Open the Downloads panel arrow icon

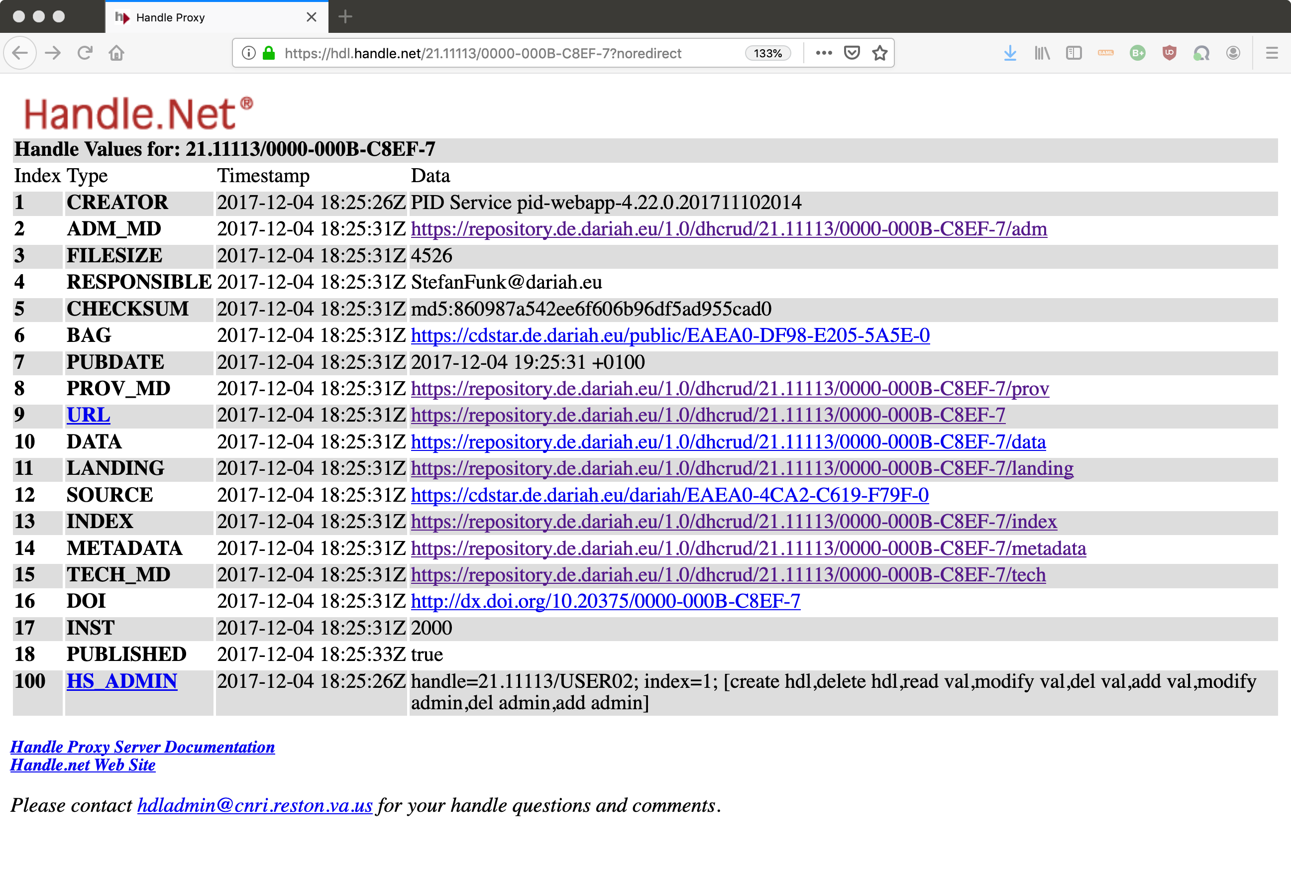(1010, 53)
